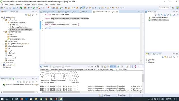Screen dimensions: 179x101
Task: Toggle Show Console on error output change
Action: [114, 66]
